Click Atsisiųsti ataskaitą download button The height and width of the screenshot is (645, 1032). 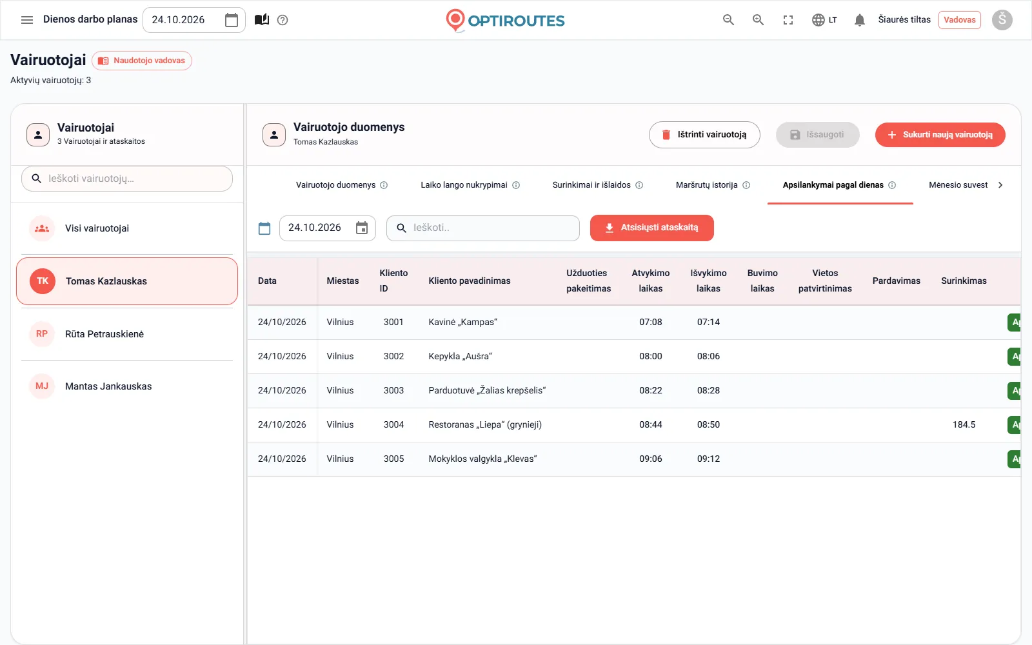pos(651,228)
